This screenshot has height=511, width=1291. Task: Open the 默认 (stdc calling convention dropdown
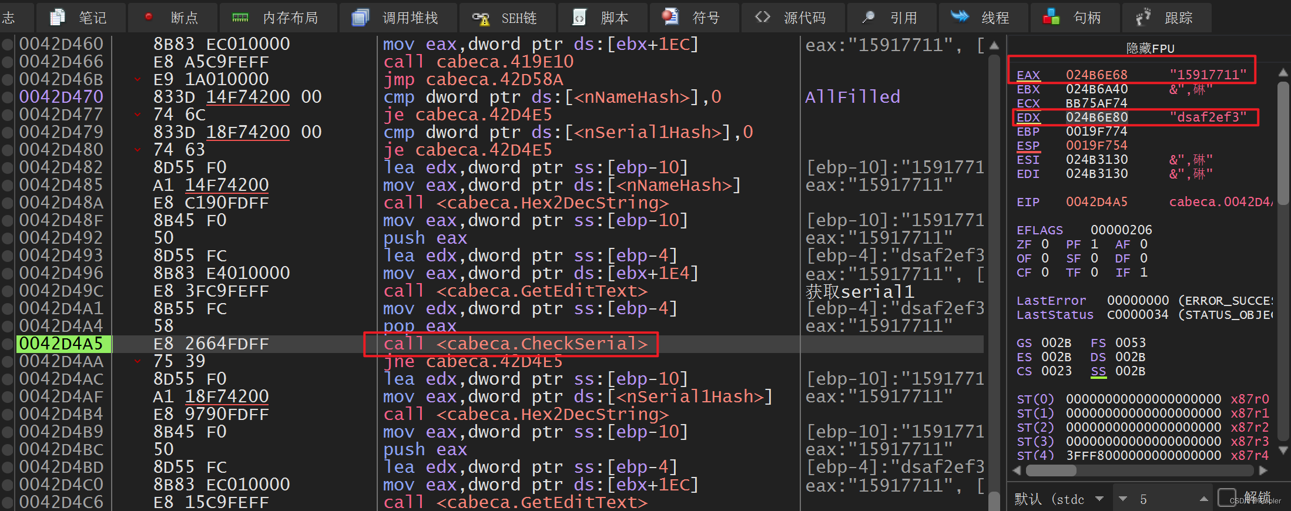(x=1099, y=499)
